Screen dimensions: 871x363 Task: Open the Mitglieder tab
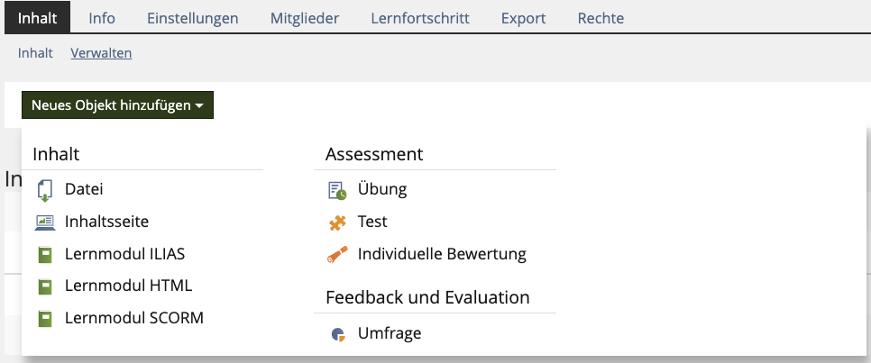305,18
